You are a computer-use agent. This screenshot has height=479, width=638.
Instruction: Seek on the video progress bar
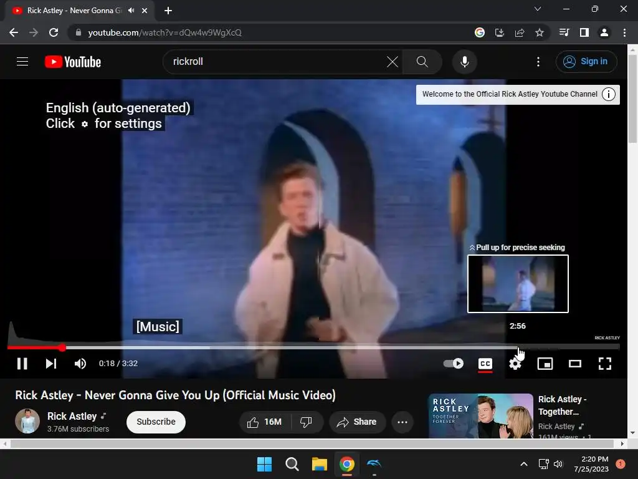pyautogui.click(x=313, y=347)
